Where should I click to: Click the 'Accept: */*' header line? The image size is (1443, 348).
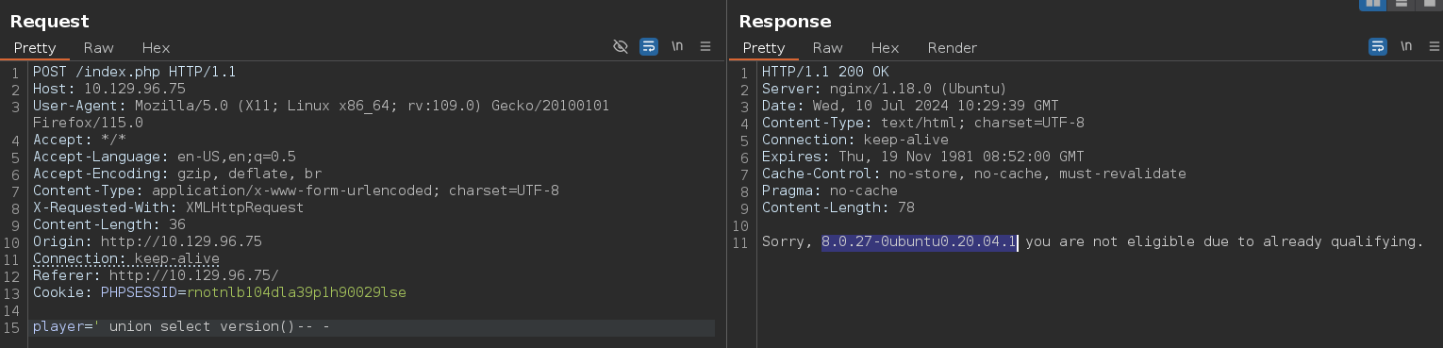pyautogui.click(x=79, y=140)
